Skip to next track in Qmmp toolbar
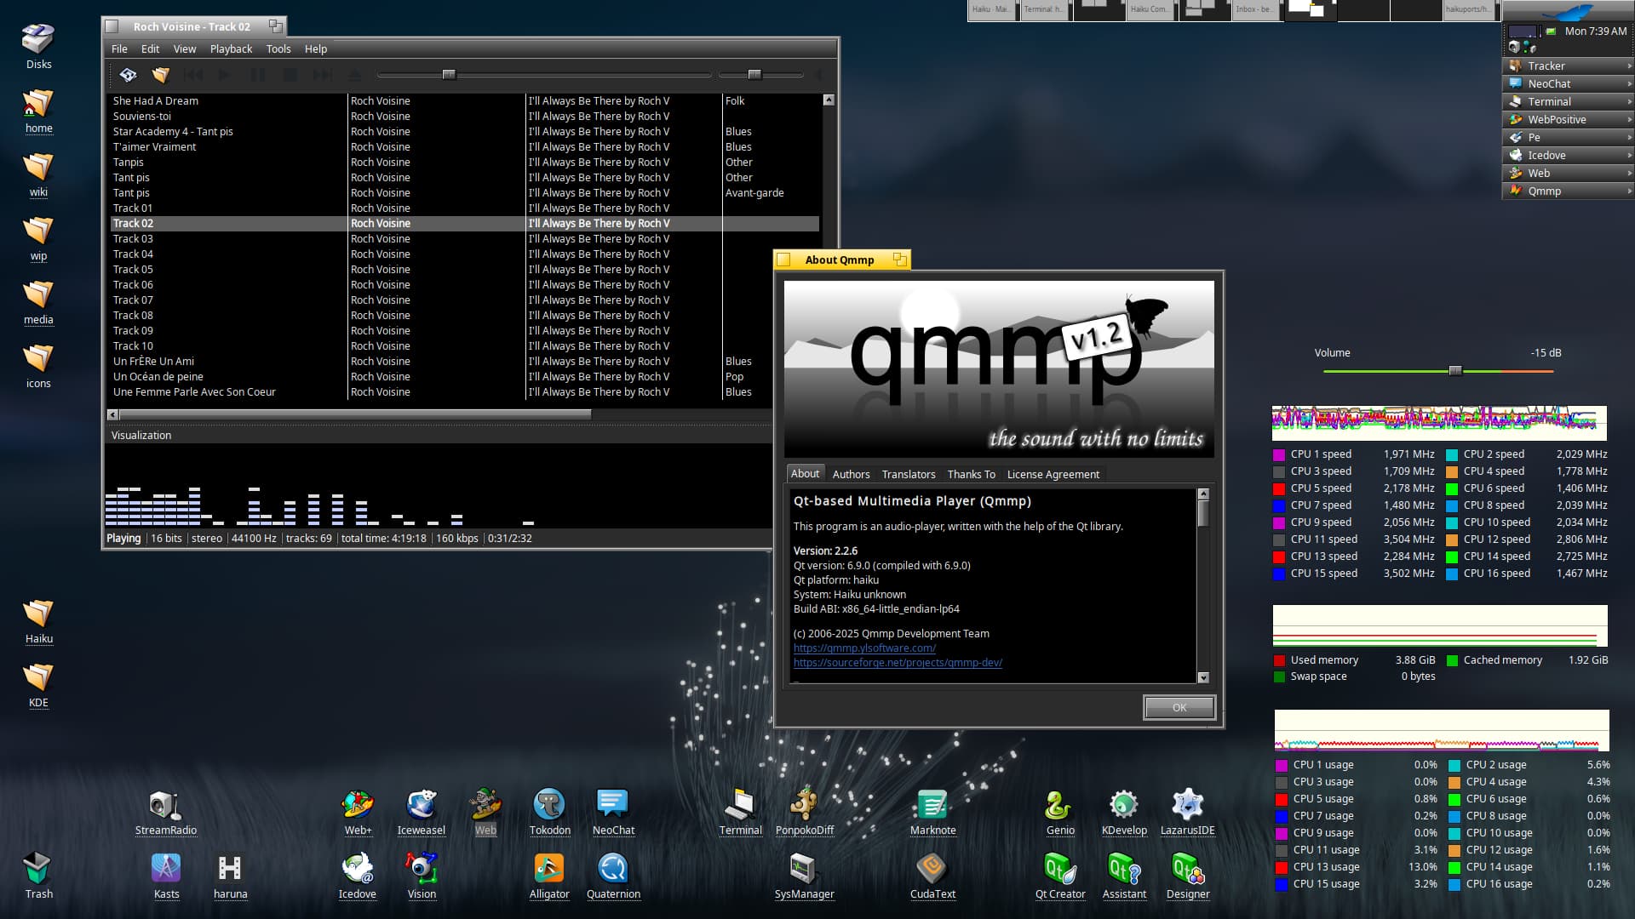The height and width of the screenshot is (919, 1635). pos(322,75)
